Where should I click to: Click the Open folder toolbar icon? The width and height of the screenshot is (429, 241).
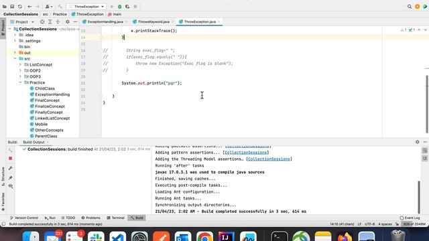(5, 7)
